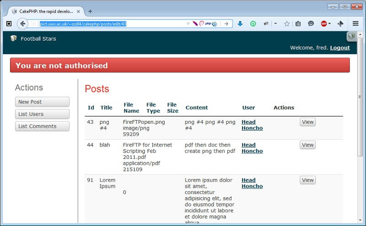
Task: Click the id cell '91'
Action: point(90,180)
